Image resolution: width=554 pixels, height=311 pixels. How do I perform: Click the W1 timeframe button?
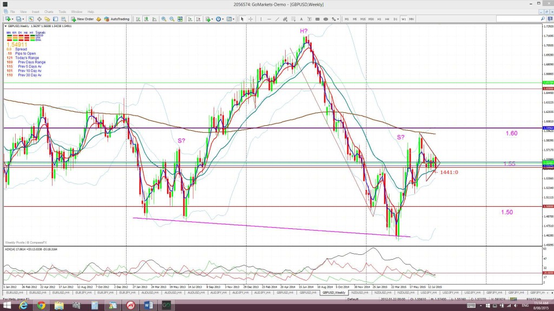coord(404,19)
